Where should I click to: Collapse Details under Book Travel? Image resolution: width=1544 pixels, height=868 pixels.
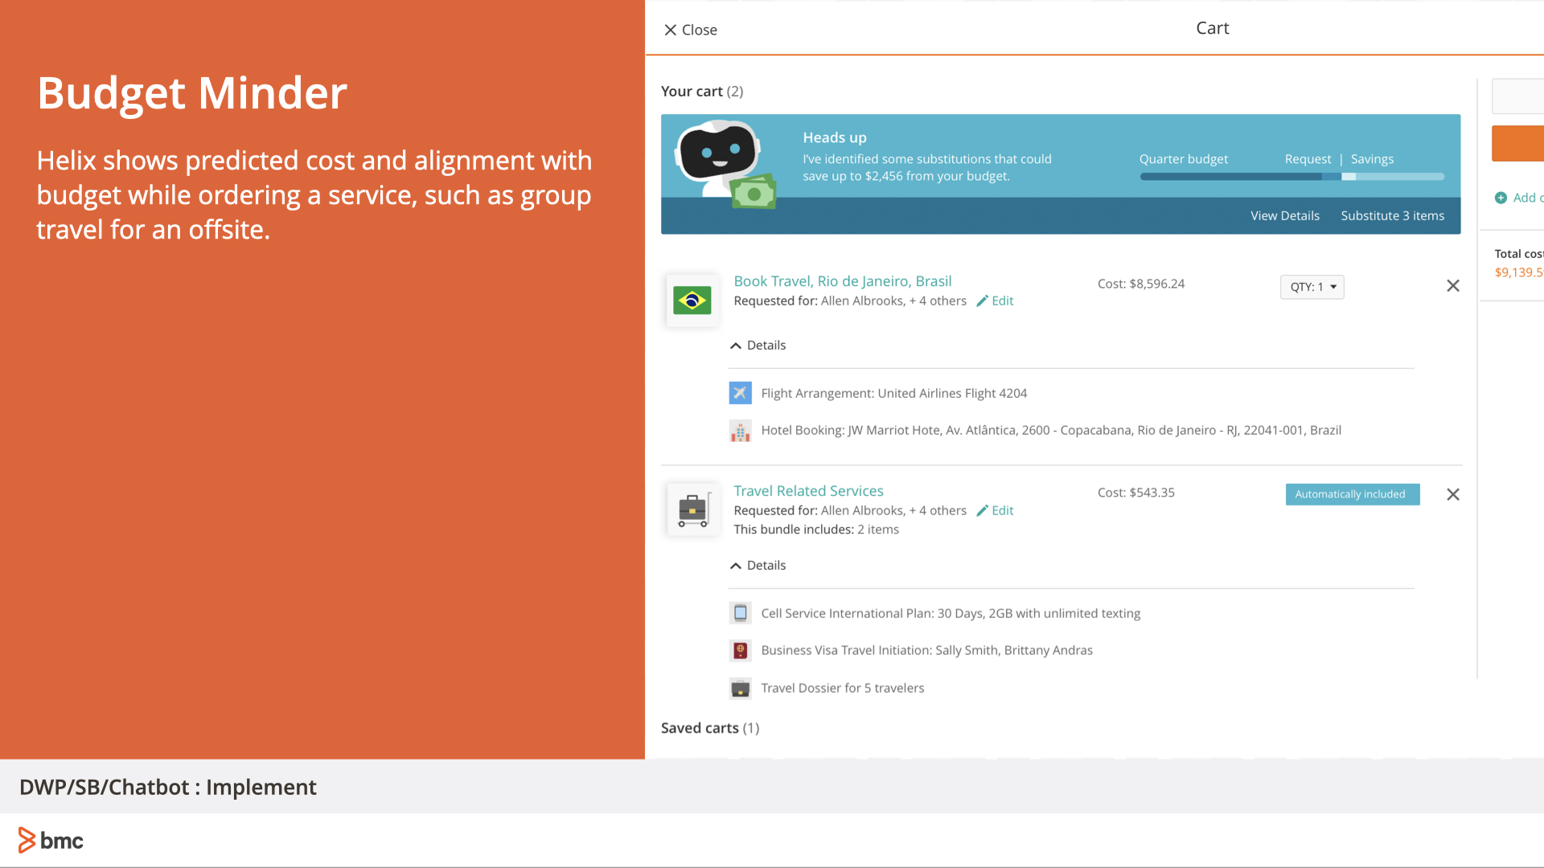757,346
